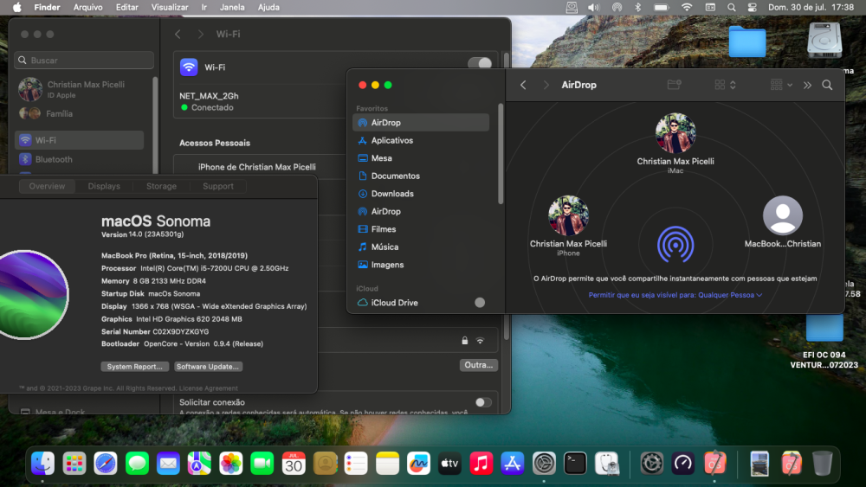The image size is (866, 487).
Task: Open Spotlight search in menu bar
Action: click(731, 7)
